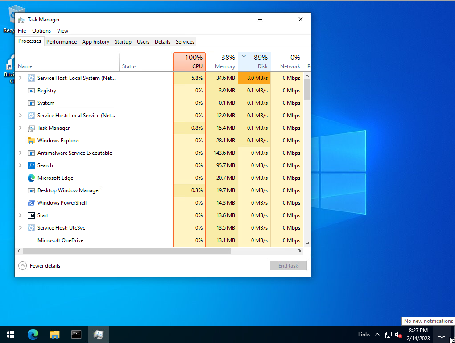
Task: Click the Antimalware Service Executable icon
Action: 31,153
